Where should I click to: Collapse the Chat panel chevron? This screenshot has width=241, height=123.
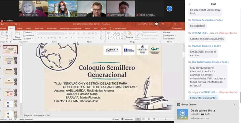[189, 4]
